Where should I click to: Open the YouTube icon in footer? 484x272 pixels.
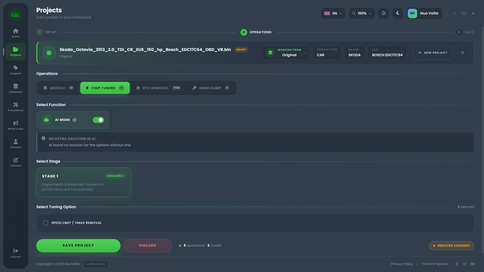(x=473, y=264)
